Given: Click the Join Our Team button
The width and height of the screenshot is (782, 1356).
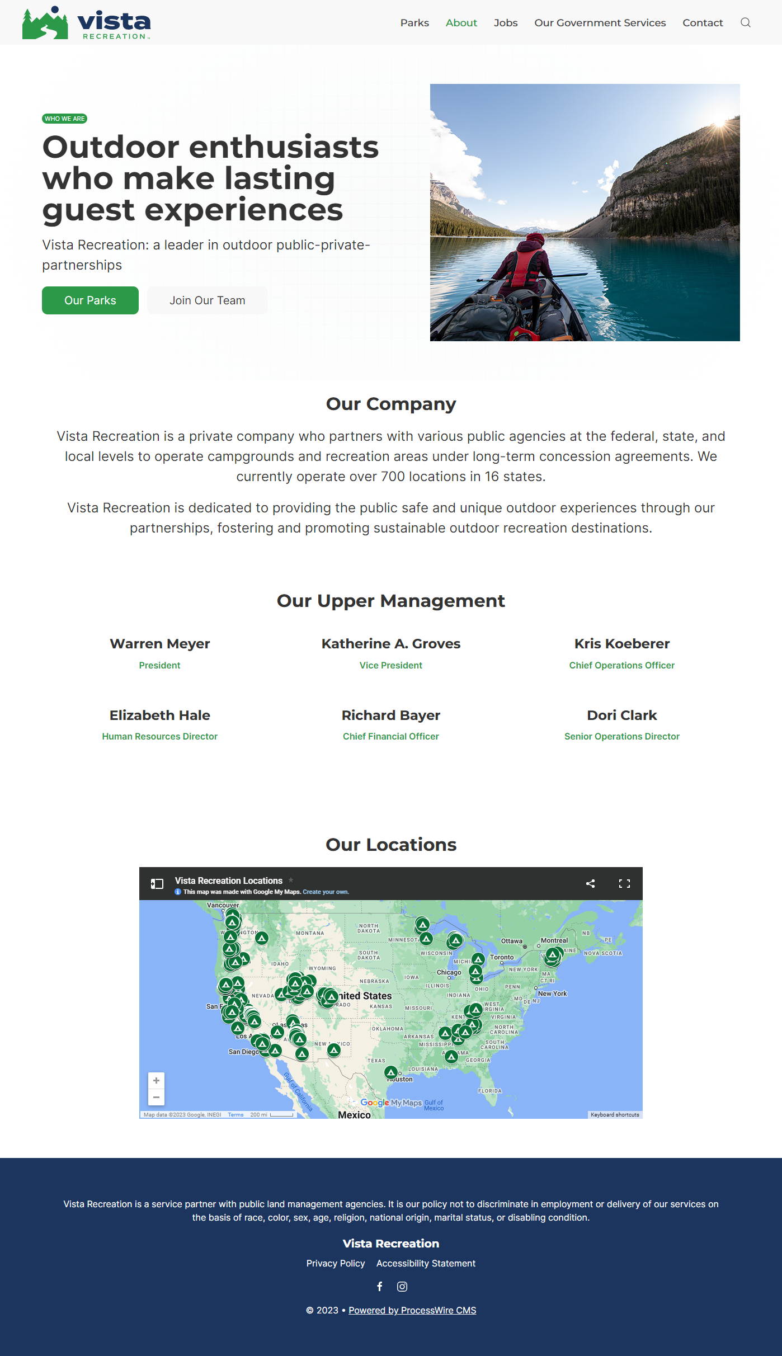Looking at the screenshot, I should coord(207,300).
